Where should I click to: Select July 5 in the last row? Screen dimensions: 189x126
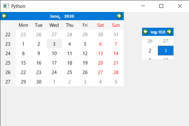116,82
